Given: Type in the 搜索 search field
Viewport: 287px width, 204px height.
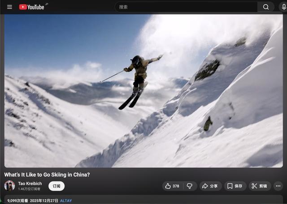Looking at the screenshot, I should (x=186, y=7).
